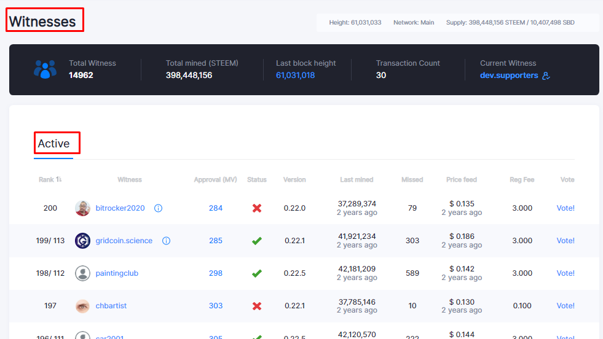Click the reg fee 0.100 for chbartist

[x=522, y=306]
